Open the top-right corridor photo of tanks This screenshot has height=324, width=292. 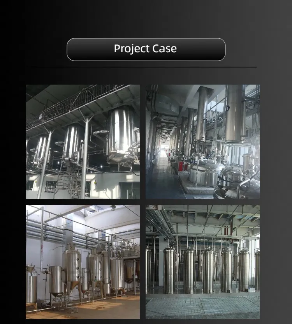(x=202, y=142)
